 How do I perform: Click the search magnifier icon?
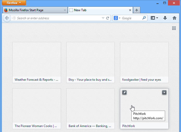tap(144, 18)
